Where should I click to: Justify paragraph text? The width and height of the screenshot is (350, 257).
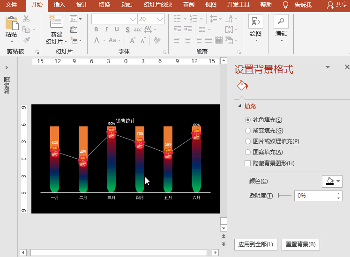tap(209, 40)
